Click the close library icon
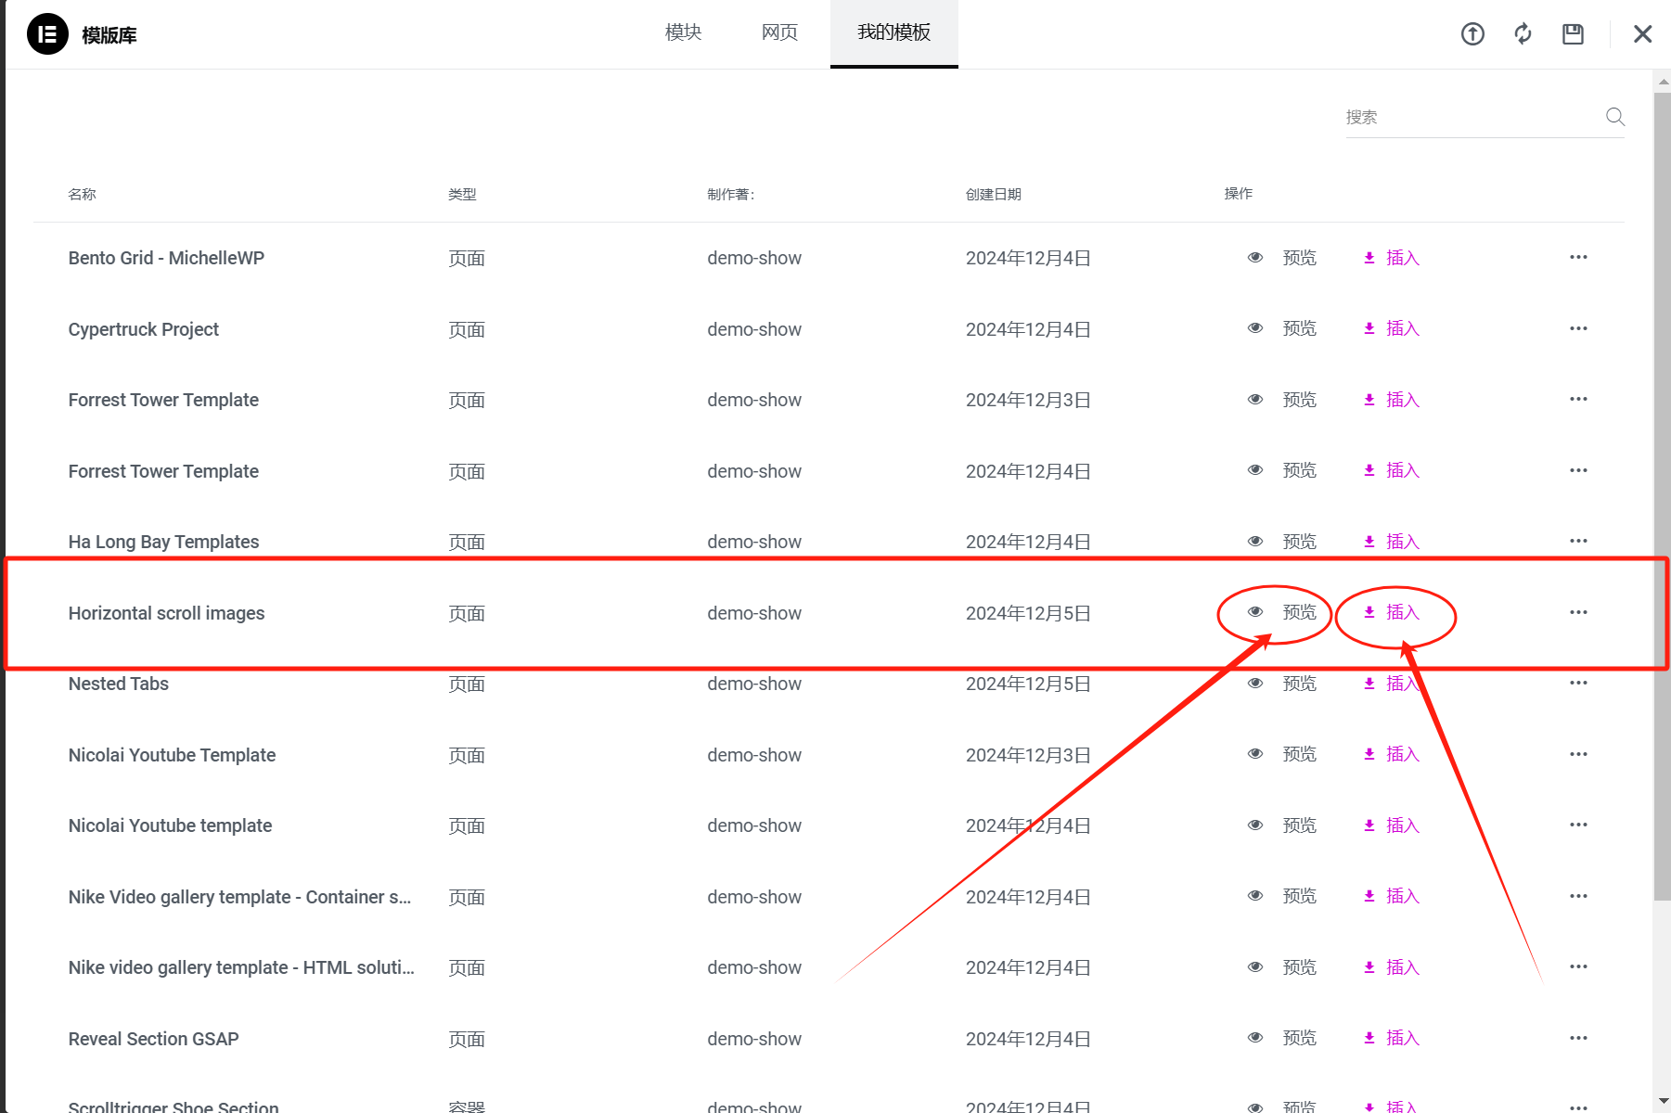The width and height of the screenshot is (1671, 1113). pyautogui.click(x=1642, y=33)
